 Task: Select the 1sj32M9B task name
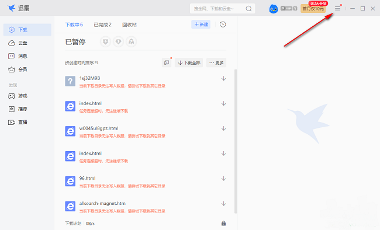(89, 78)
